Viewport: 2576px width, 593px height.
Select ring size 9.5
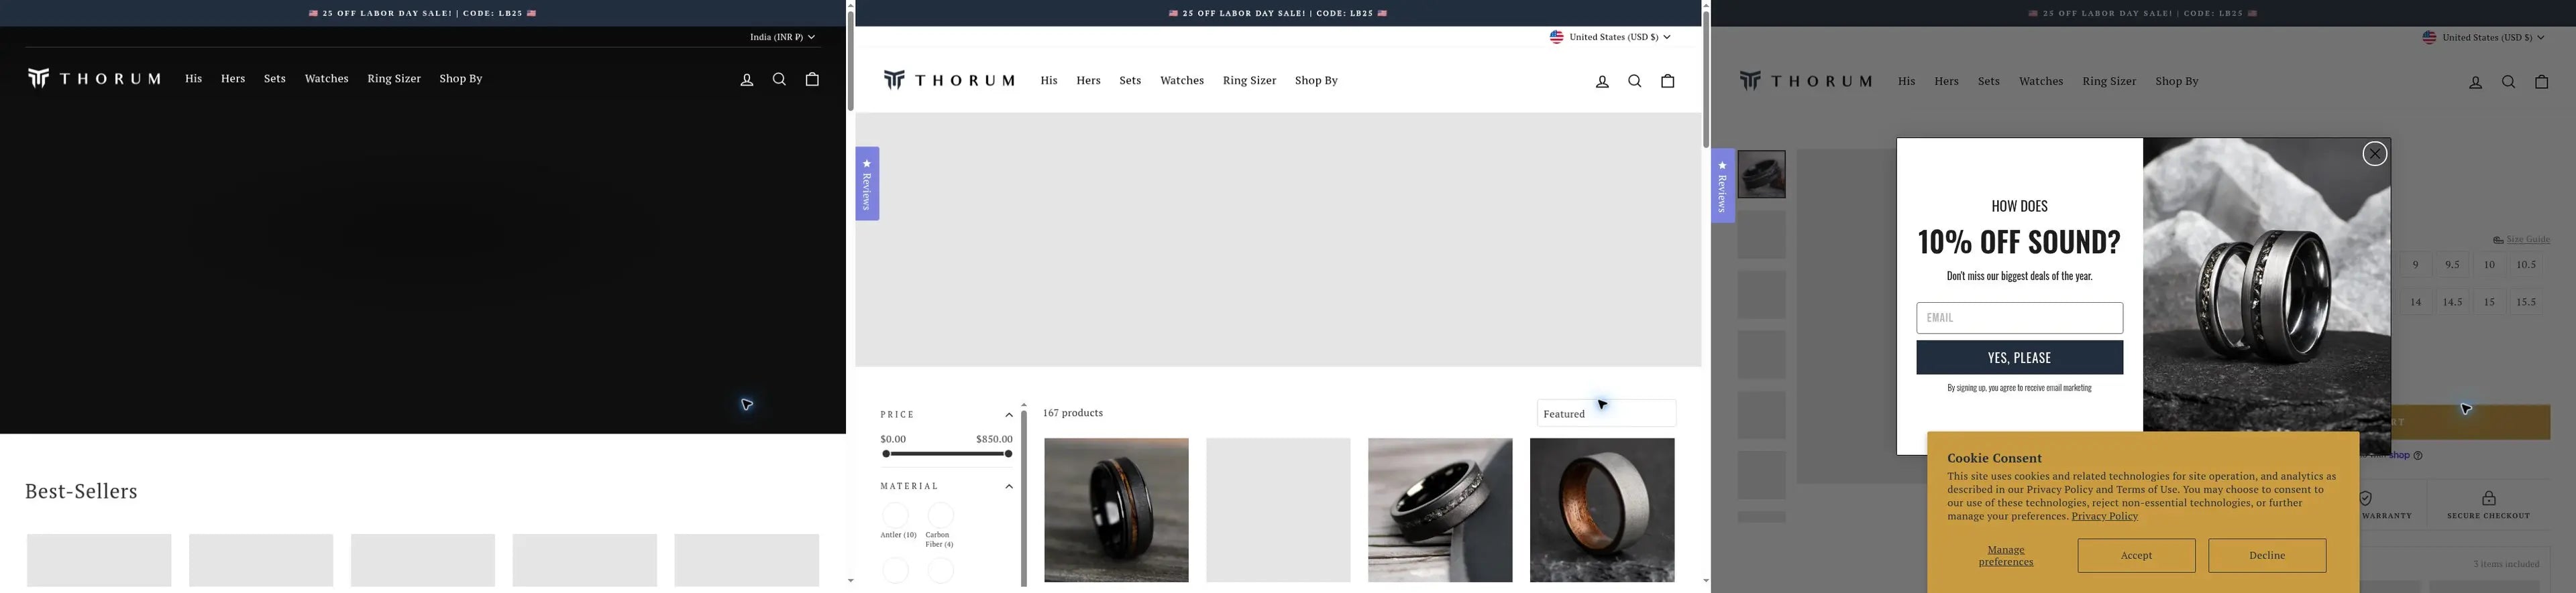tap(2452, 265)
